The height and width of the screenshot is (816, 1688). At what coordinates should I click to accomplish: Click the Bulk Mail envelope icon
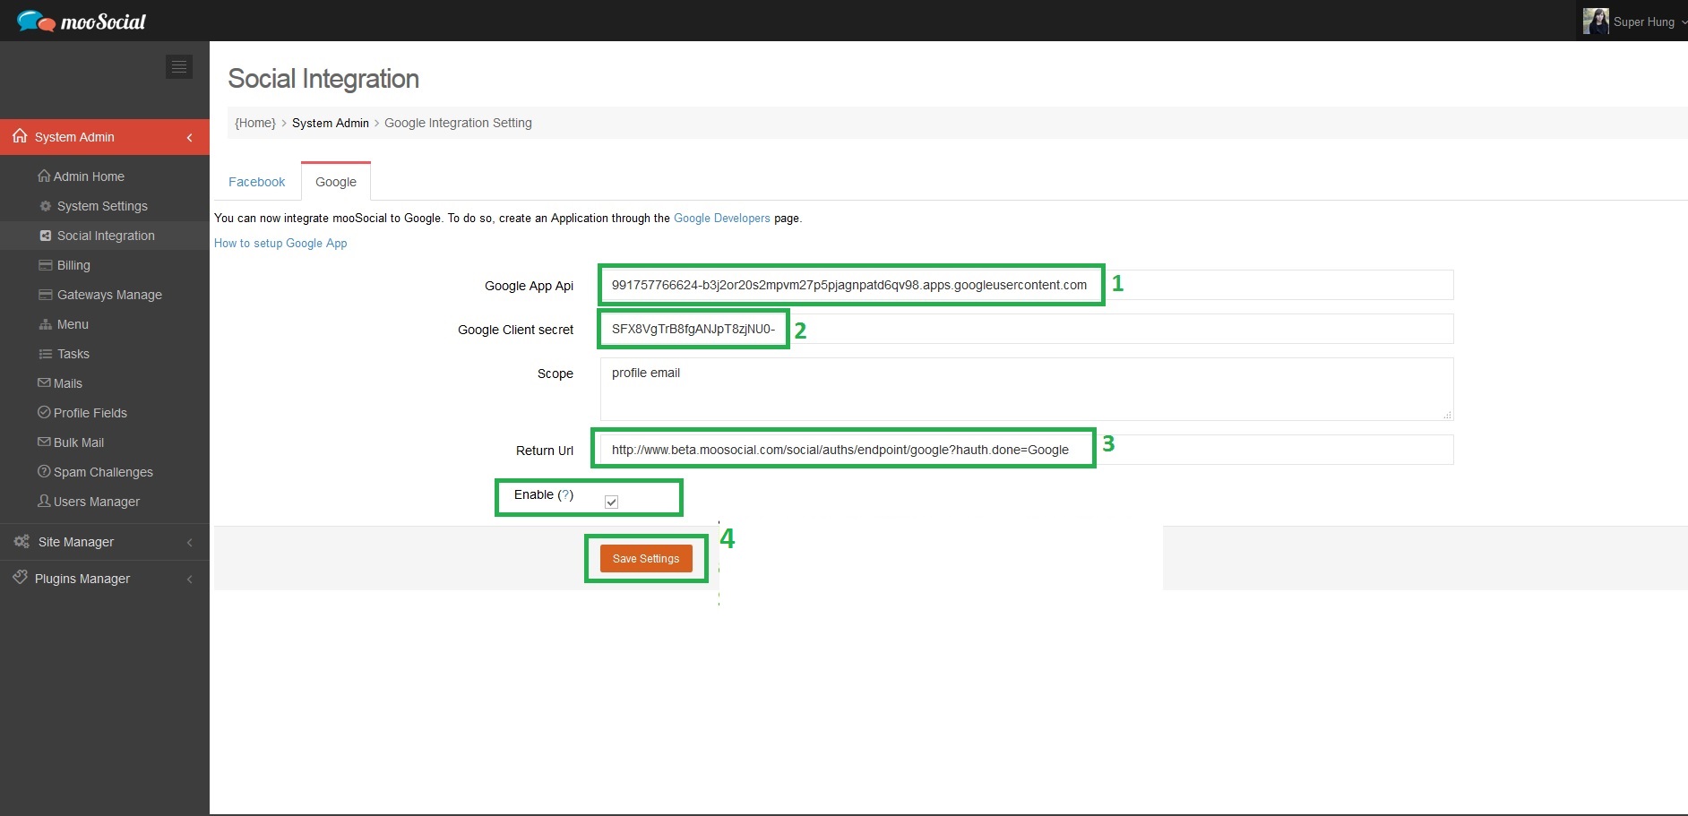(44, 442)
